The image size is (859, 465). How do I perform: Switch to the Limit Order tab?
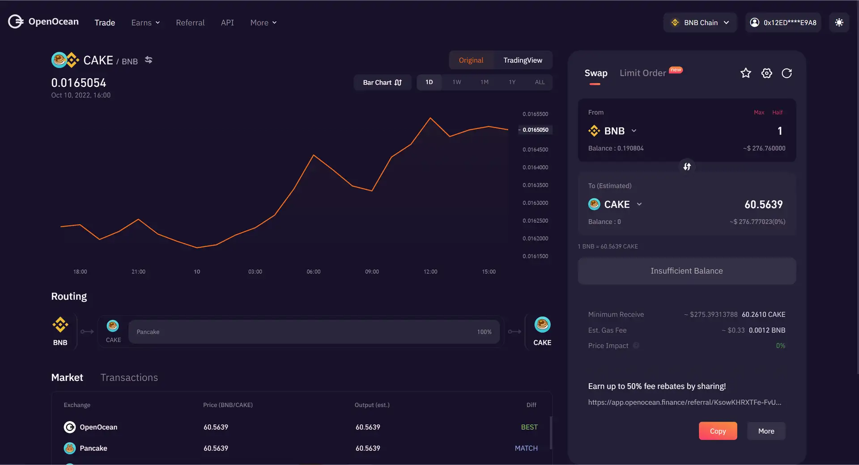tap(642, 73)
